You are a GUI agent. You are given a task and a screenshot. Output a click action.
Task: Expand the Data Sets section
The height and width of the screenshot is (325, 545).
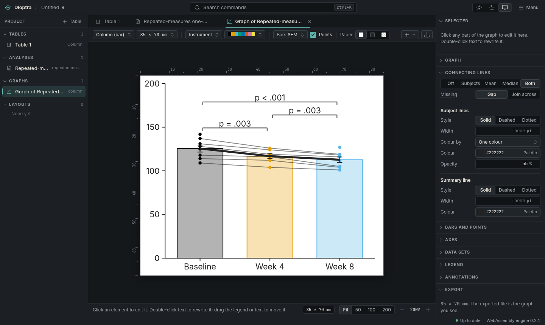pyautogui.click(x=490, y=252)
